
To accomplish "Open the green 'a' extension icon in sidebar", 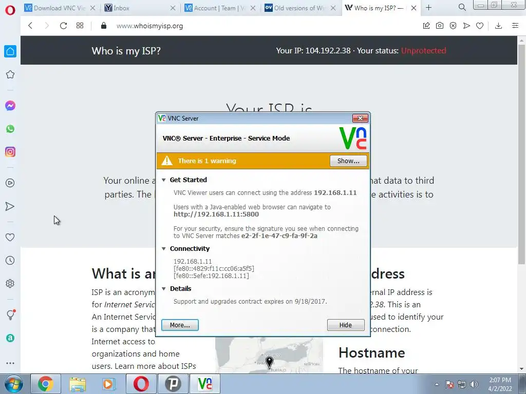I will click(x=10, y=338).
